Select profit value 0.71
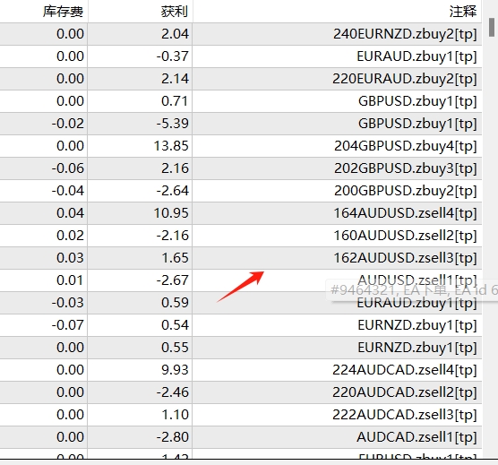 tap(175, 101)
